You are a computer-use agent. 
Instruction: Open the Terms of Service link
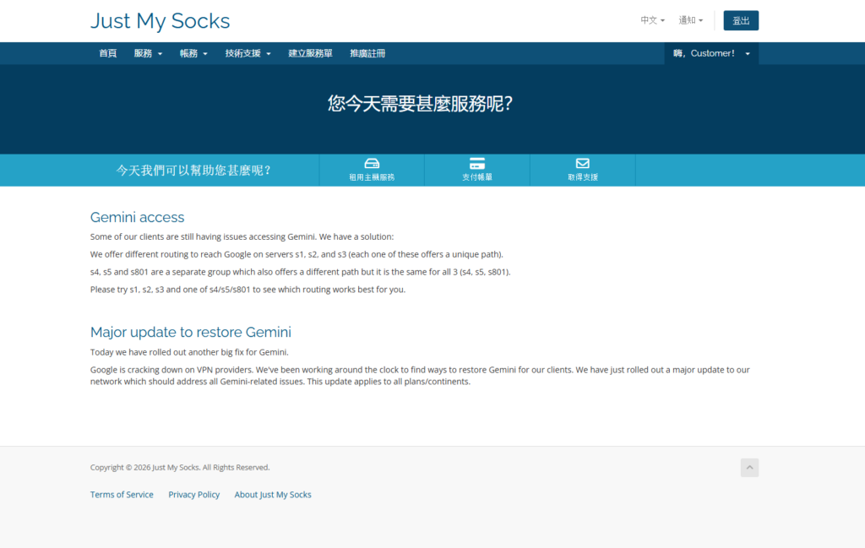click(x=122, y=495)
